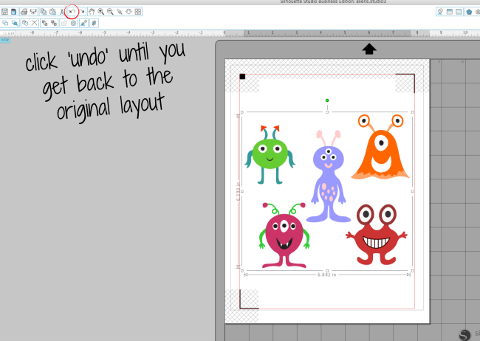Click the '6.882 in' width dimension label
Image resolution: width=480 pixels, height=341 pixels.
coord(326,275)
